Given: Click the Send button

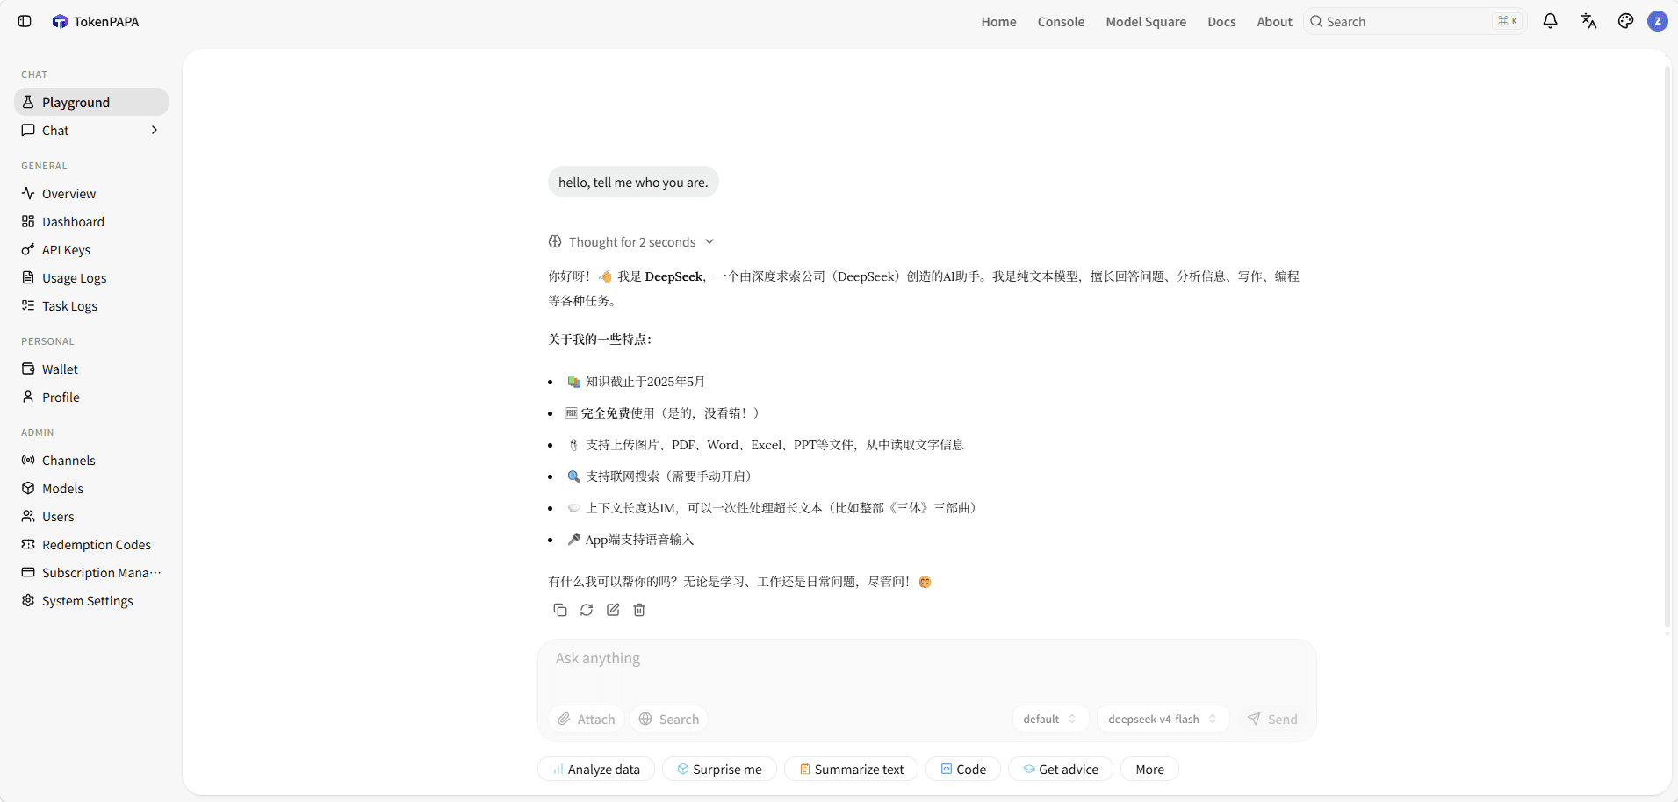Looking at the screenshot, I should (1272, 719).
